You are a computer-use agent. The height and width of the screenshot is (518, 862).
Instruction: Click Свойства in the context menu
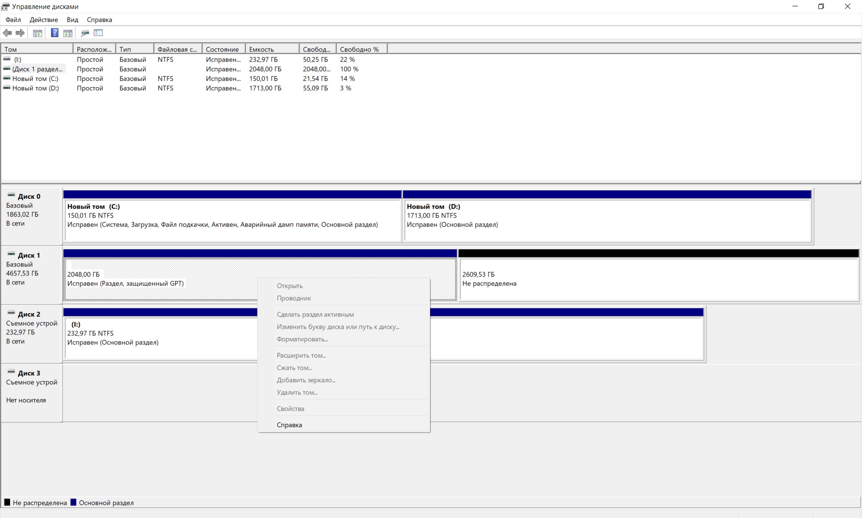[x=344, y=408]
